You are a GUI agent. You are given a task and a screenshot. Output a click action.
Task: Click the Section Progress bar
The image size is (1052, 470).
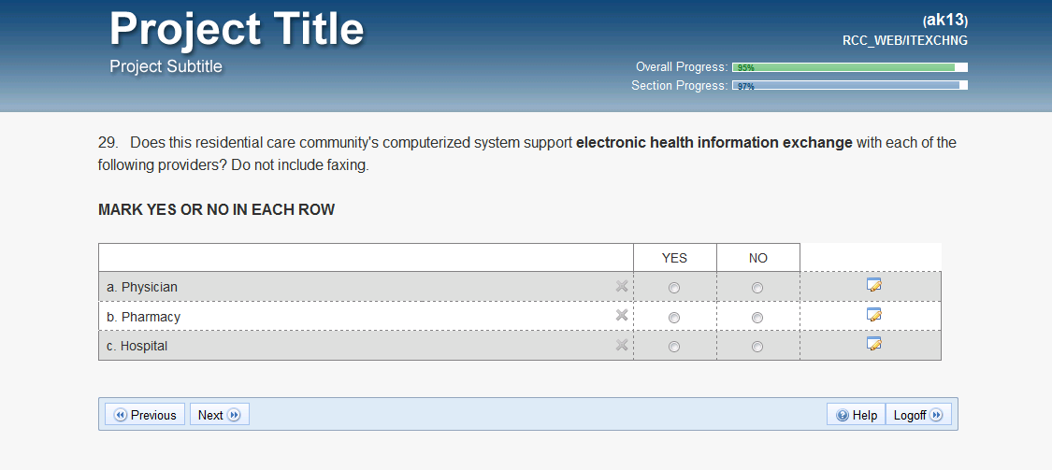click(x=849, y=86)
